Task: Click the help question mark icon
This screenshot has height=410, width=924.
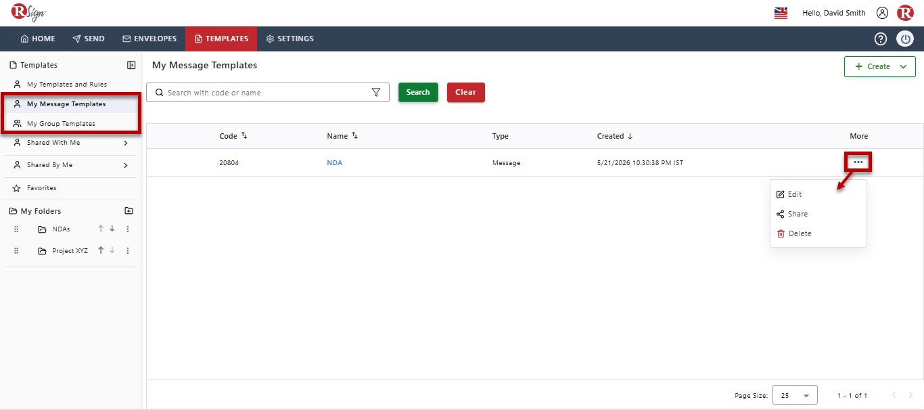Action: (x=880, y=39)
